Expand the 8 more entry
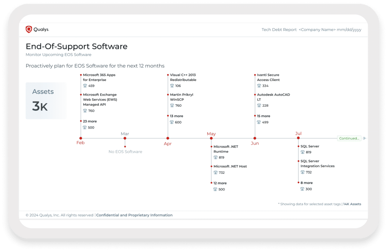Image resolution: width=387 pixels, height=251 pixels. 307,183
